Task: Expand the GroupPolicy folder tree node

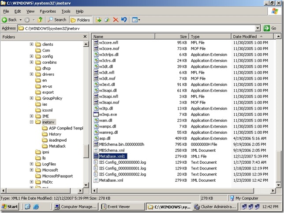Action: (x=31, y=98)
